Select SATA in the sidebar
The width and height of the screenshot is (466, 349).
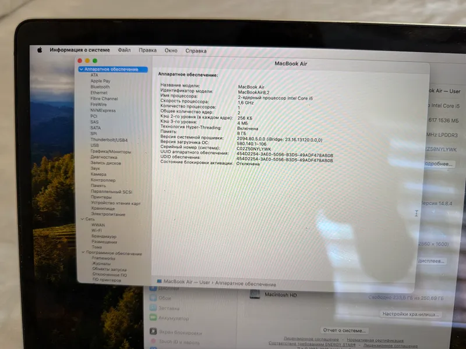point(96,128)
